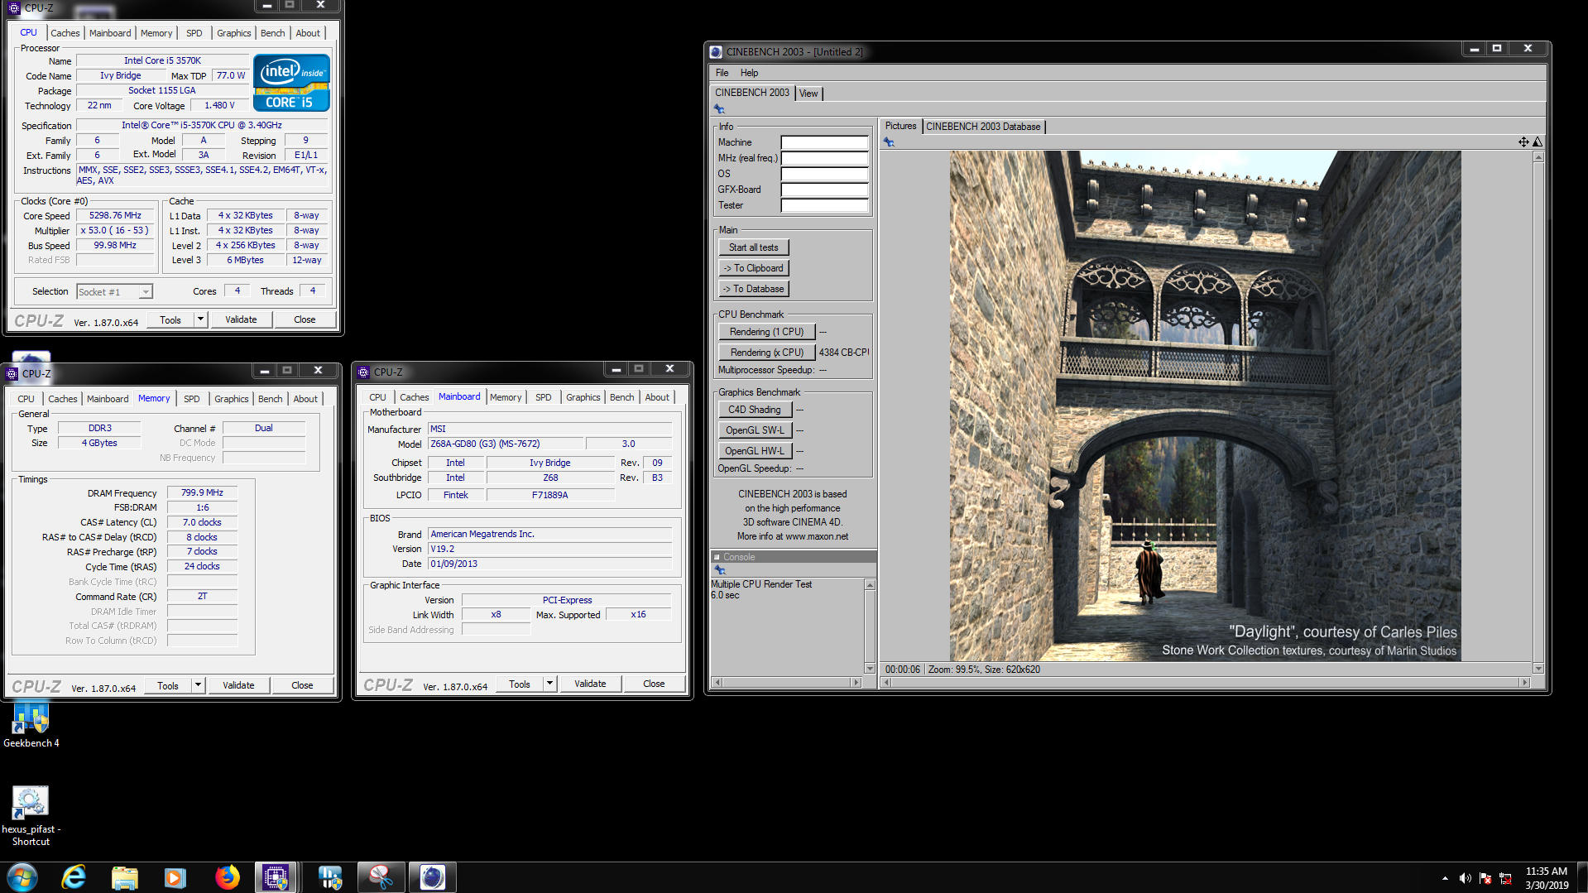Click the Tester input field
Screen dimensions: 1588x893
[x=824, y=205]
